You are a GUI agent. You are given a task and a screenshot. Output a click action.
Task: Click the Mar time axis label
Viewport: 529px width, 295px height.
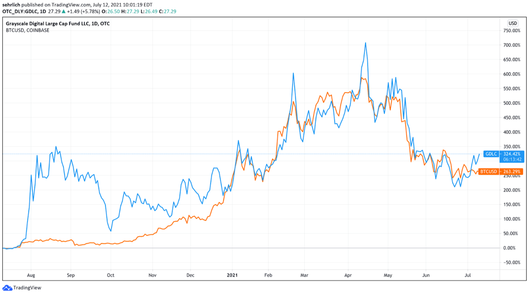click(304, 275)
